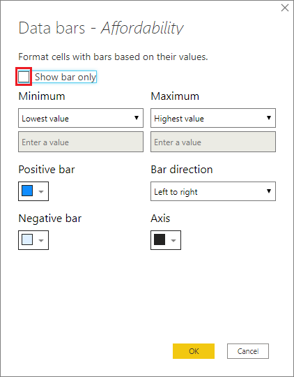This screenshot has height=377, width=294.
Task: Click the Left to right dropdown arrow
Action: (x=269, y=191)
